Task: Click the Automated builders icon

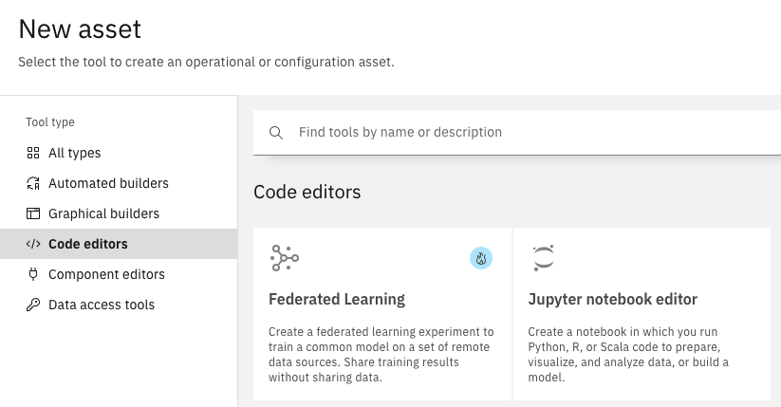Action: [33, 183]
